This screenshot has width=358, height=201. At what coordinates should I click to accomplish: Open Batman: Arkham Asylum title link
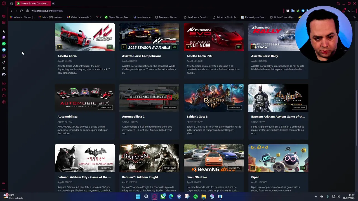click(x=278, y=116)
